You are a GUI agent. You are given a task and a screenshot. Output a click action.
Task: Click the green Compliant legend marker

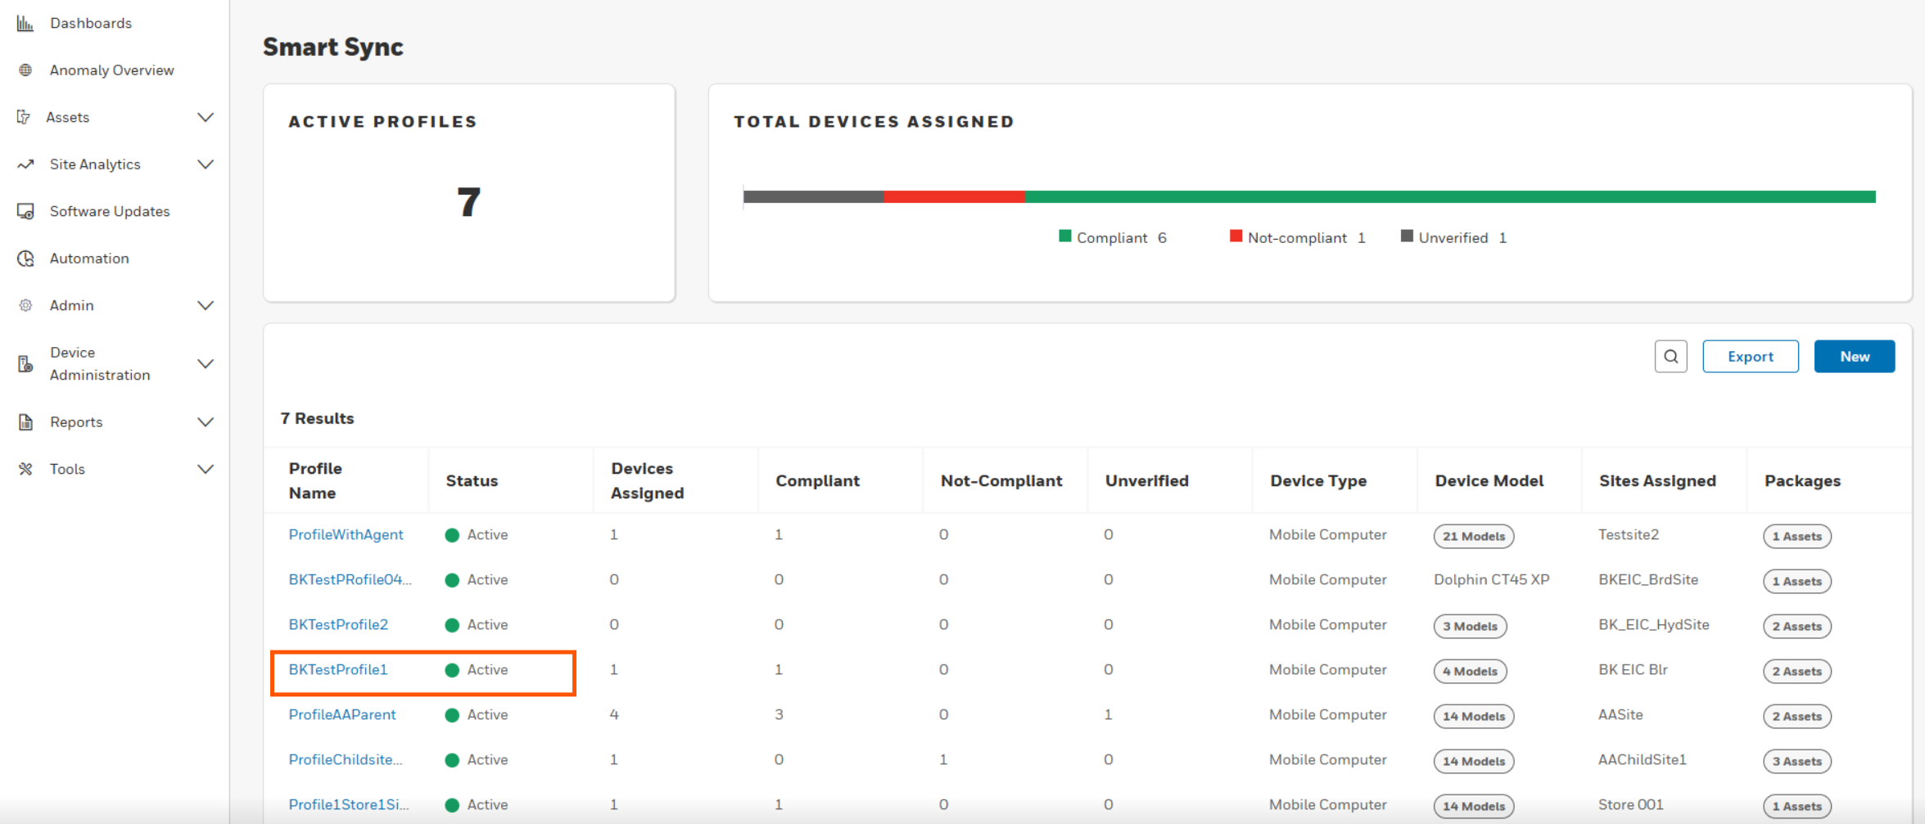[1064, 236]
